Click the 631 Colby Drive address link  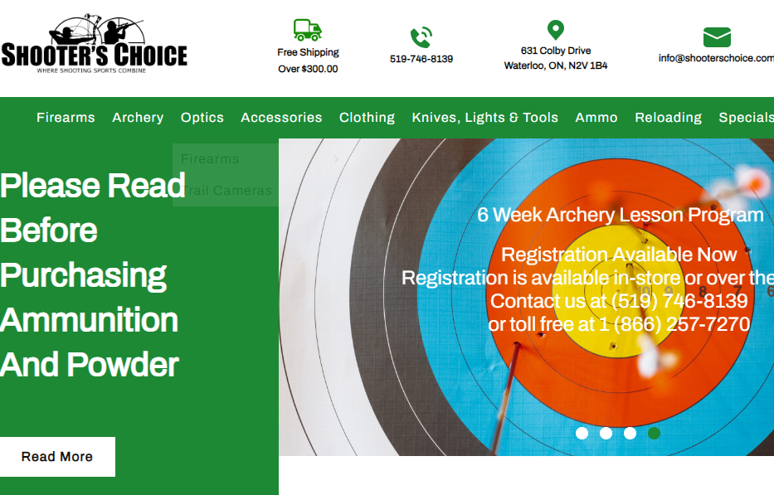click(557, 59)
